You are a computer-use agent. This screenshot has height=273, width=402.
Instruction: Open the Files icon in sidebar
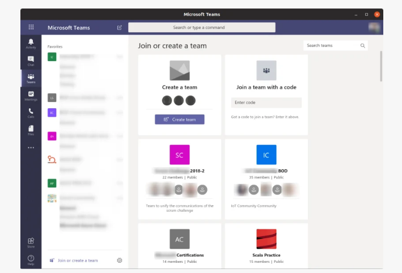click(31, 130)
